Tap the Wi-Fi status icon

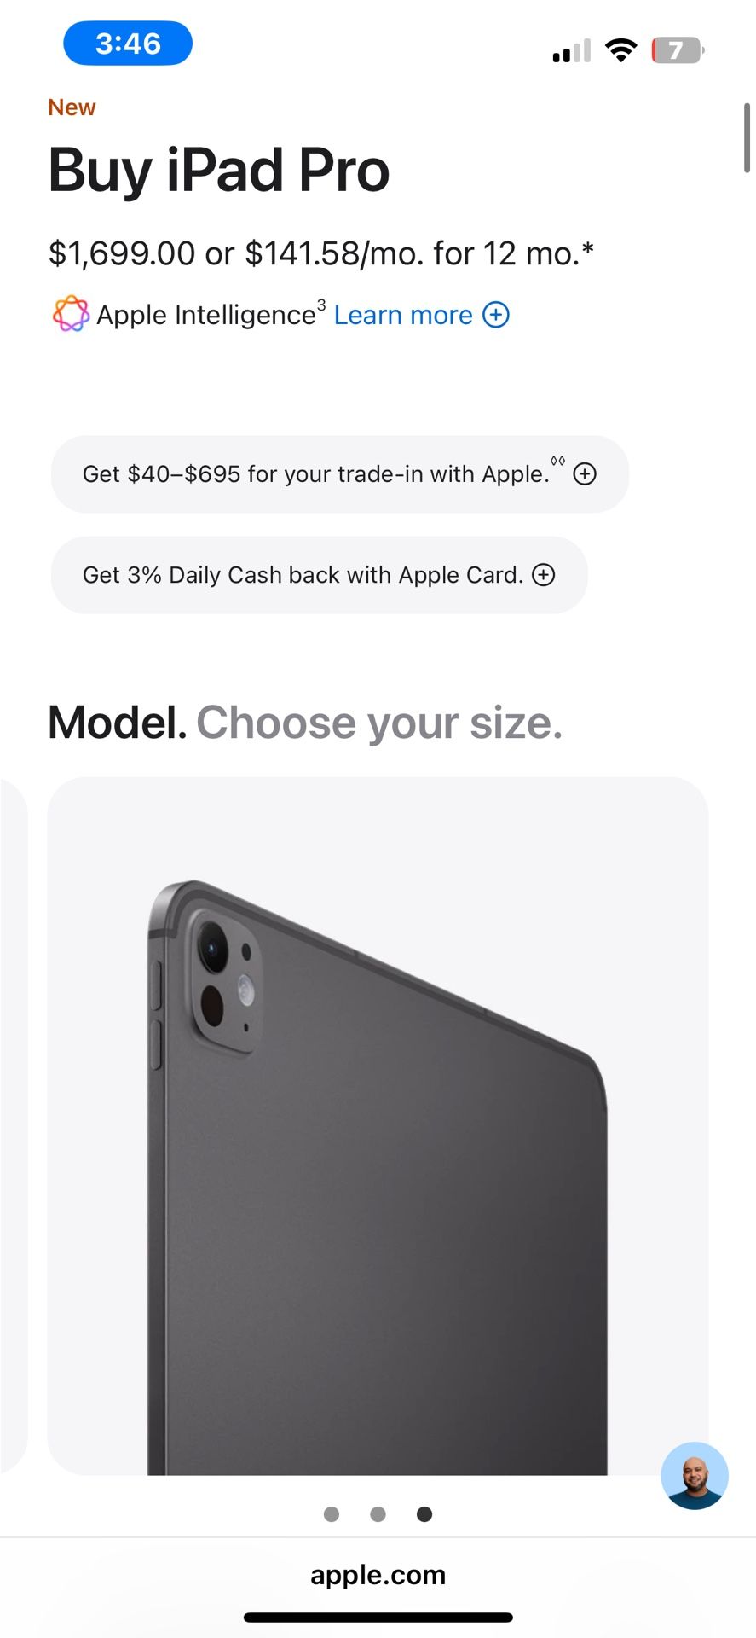coord(621,50)
